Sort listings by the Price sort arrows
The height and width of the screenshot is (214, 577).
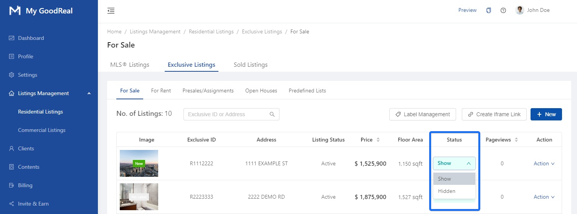point(378,140)
